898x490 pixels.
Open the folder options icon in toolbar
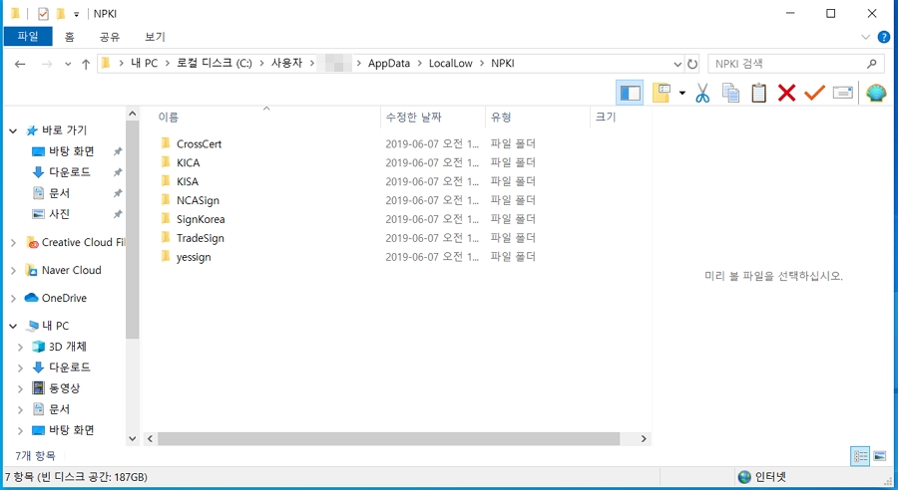pyautogui.click(x=662, y=93)
